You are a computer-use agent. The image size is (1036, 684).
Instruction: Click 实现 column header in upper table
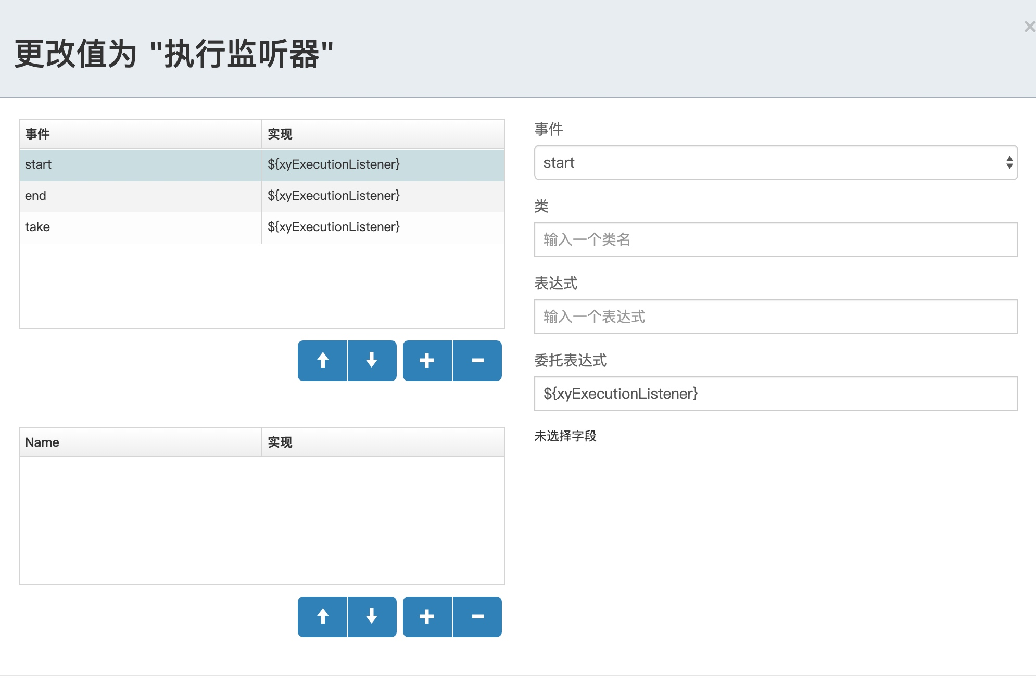tap(383, 134)
